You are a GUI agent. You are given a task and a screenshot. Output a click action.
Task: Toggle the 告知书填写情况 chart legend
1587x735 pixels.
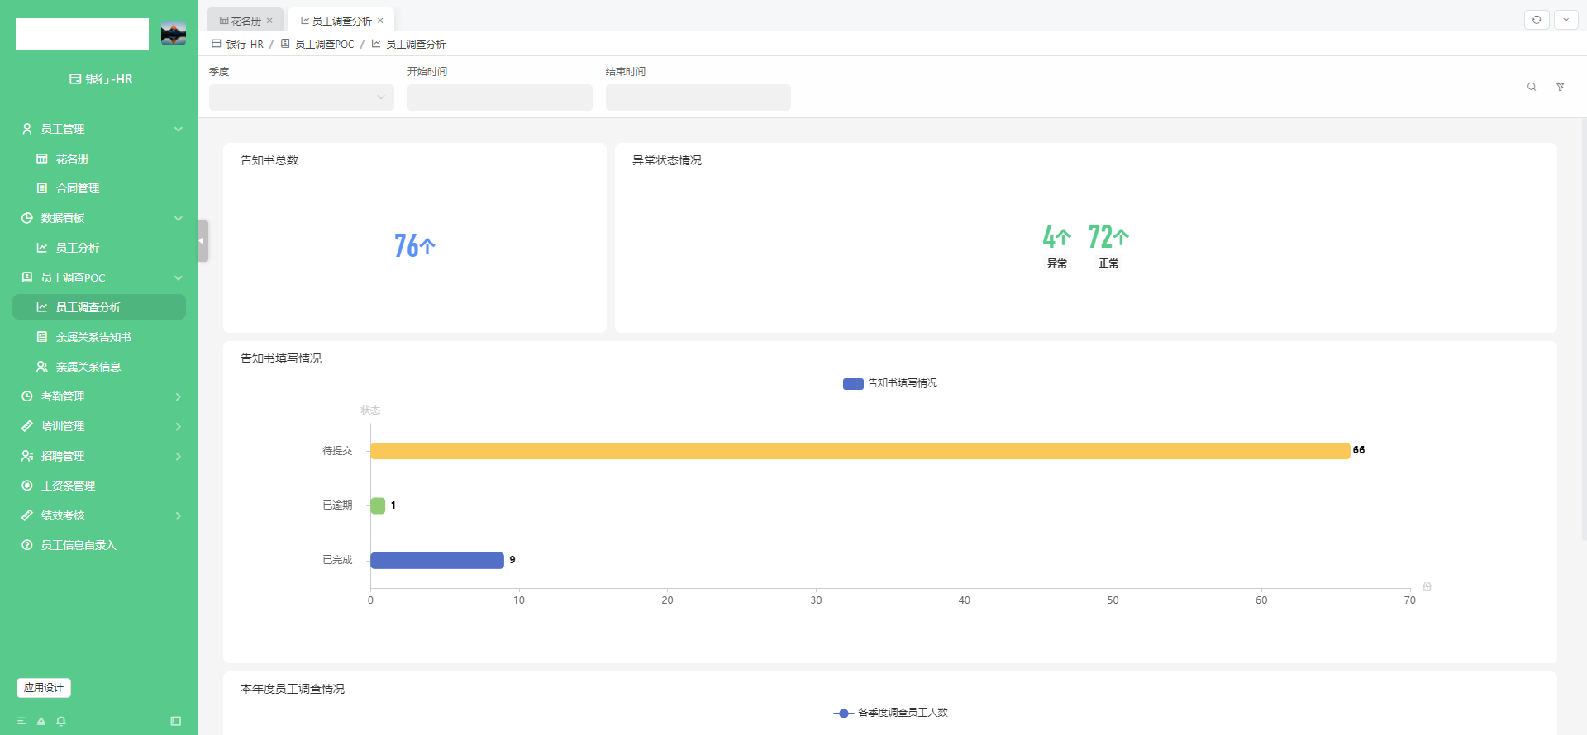[889, 383]
